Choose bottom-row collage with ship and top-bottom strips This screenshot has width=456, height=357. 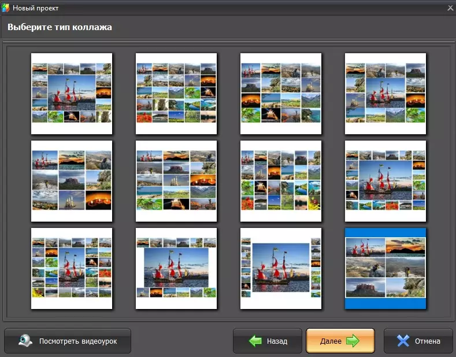tap(176, 268)
